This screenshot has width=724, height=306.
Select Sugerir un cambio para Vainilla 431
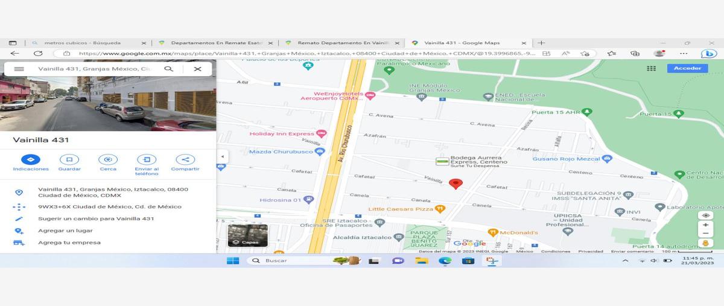(108, 218)
